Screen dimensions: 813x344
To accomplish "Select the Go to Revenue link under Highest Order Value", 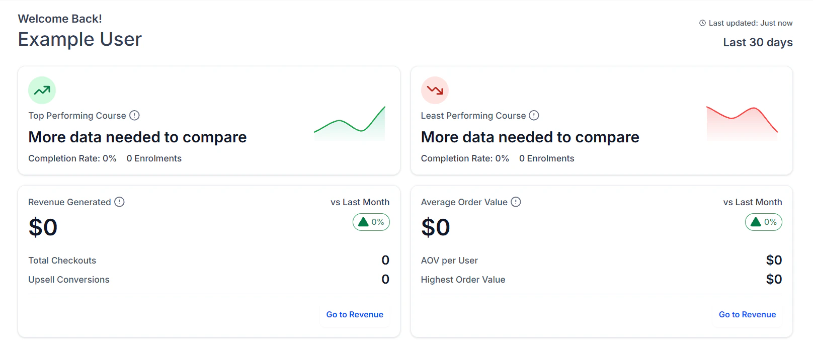I will point(747,314).
